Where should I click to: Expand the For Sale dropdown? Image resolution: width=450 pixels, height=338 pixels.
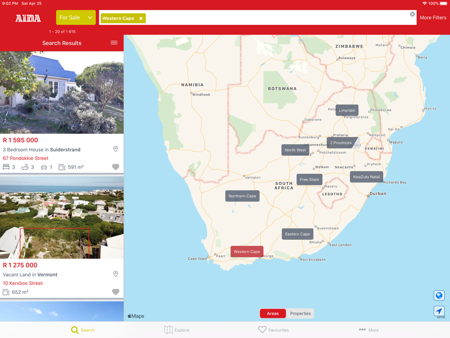click(76, 18)
